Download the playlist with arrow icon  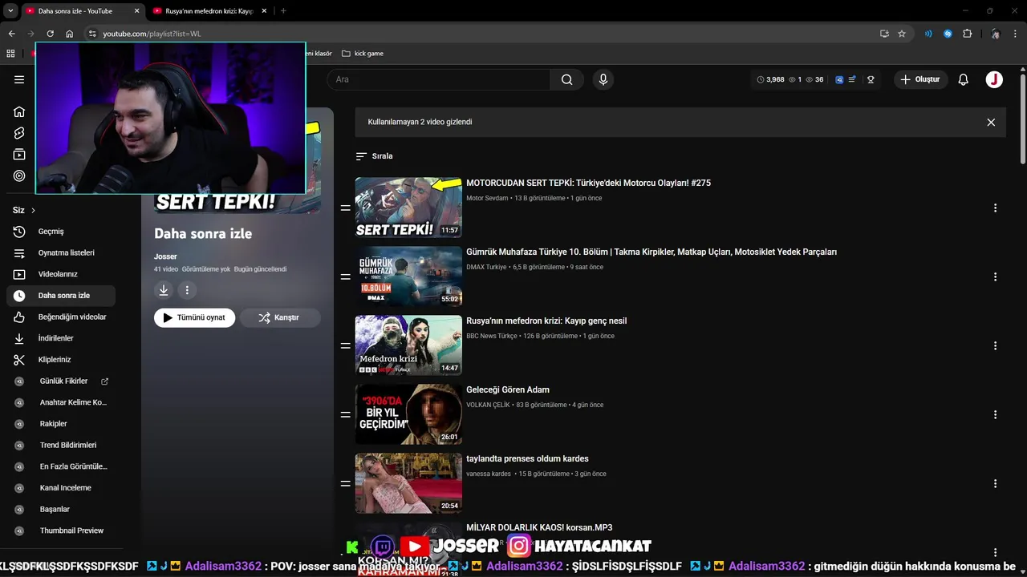pyautogui.click(x=164, y=290)
